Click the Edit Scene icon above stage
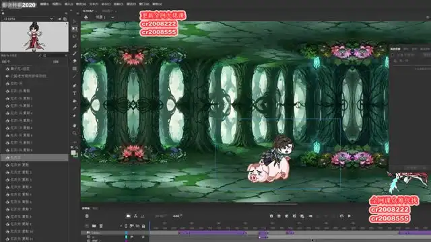Viewport: 431px width, 242px height. [86, 17]
